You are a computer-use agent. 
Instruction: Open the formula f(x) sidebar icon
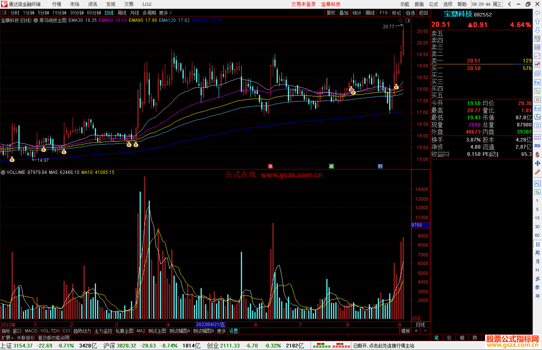[x=537, y=117]
